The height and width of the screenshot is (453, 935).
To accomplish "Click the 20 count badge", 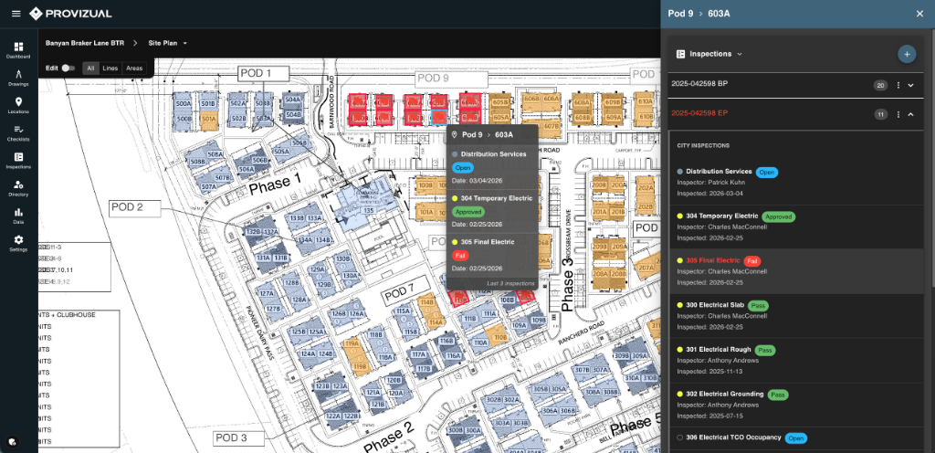I will [x=881, y=85].
